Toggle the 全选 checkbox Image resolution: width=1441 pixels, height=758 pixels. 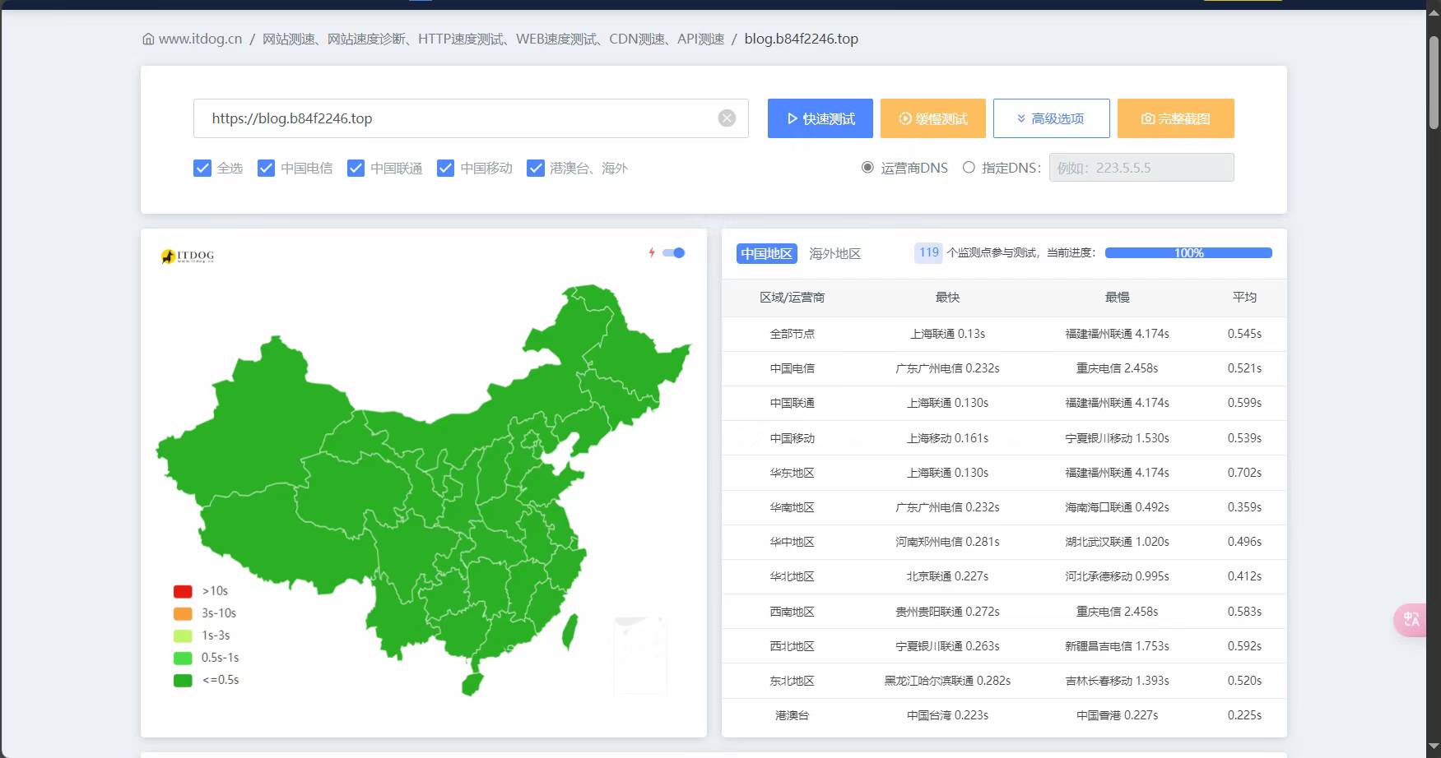tap(202, 168)
